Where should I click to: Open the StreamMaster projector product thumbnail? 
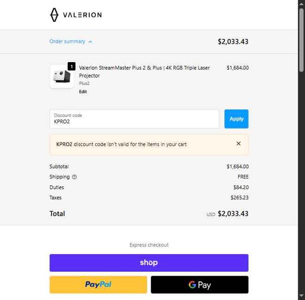[62, 76]
